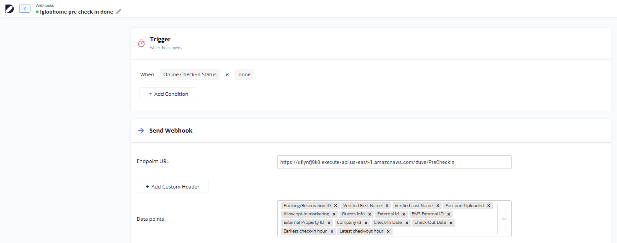617x243 pixels.
Task: Expand the Data points dropdown arrow
Action: coord(504,219)
